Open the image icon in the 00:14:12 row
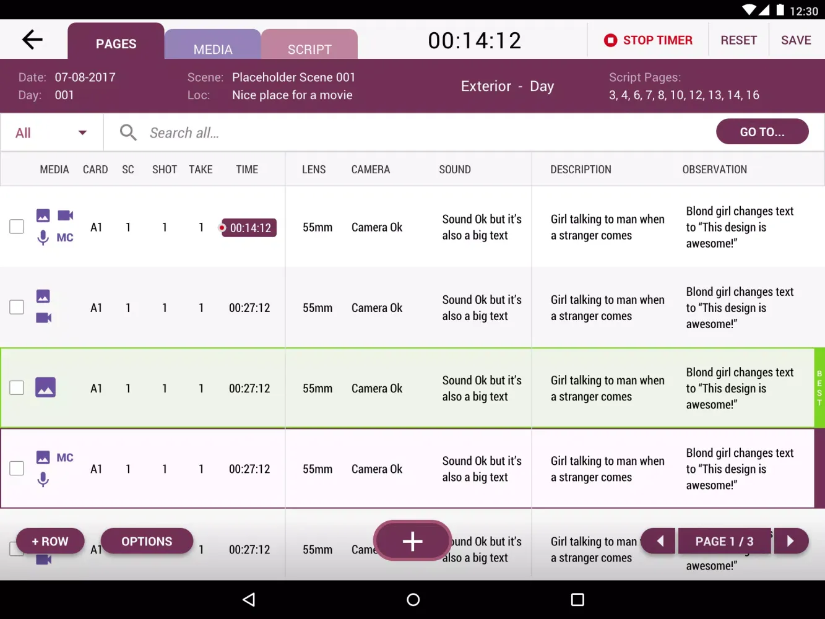Image resolution: width=825 pixels, height=619 pixels. pos(43,215)
